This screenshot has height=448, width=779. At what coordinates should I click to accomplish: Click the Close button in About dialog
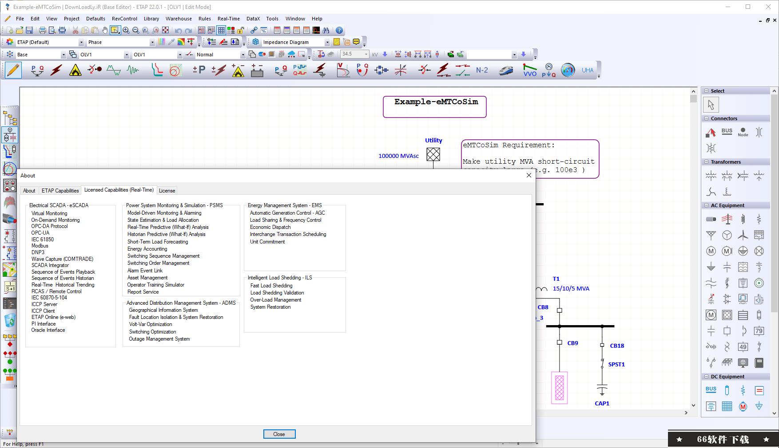(279, 434)
